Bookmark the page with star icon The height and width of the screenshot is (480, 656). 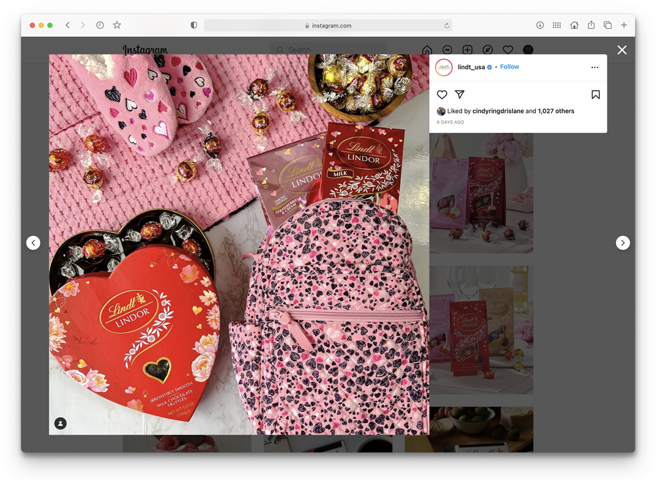pyautogui.click(x=117, y=26)
